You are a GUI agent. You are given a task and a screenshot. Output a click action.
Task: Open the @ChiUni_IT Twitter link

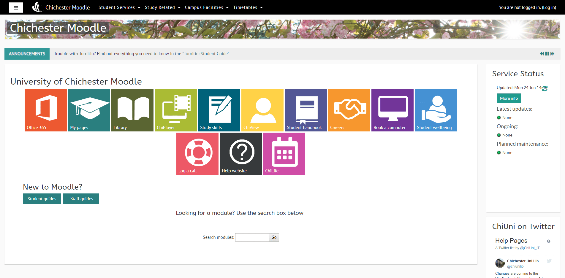coord(530,248)
